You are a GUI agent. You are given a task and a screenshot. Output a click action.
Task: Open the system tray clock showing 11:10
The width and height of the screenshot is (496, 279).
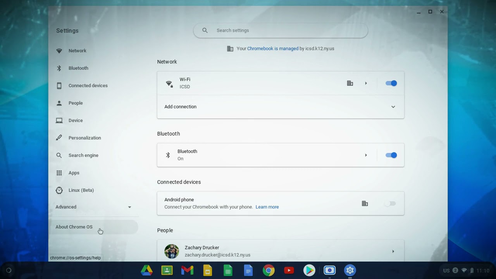coord(483,270)
